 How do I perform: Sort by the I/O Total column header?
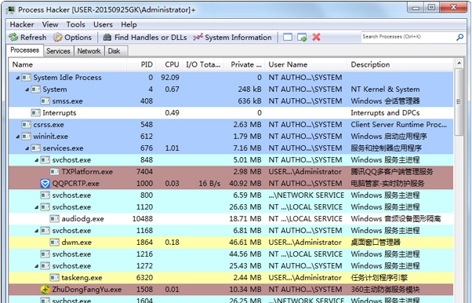click(x=203, y=64)
